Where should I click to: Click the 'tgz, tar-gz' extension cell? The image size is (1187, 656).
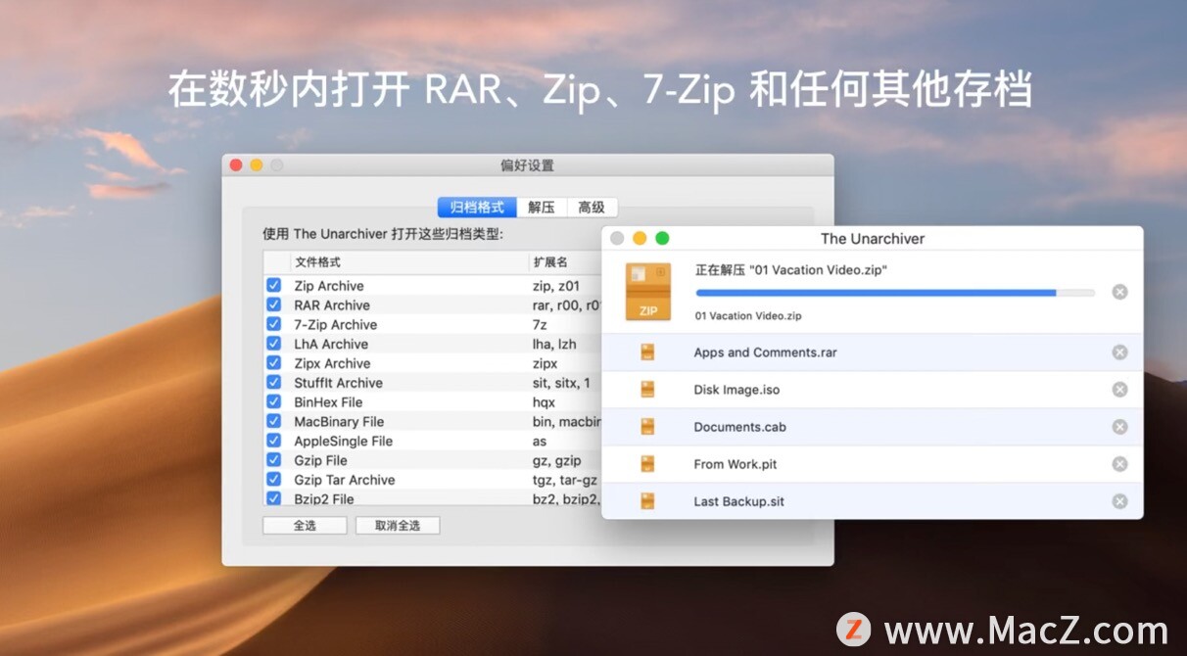pos(564,480)
